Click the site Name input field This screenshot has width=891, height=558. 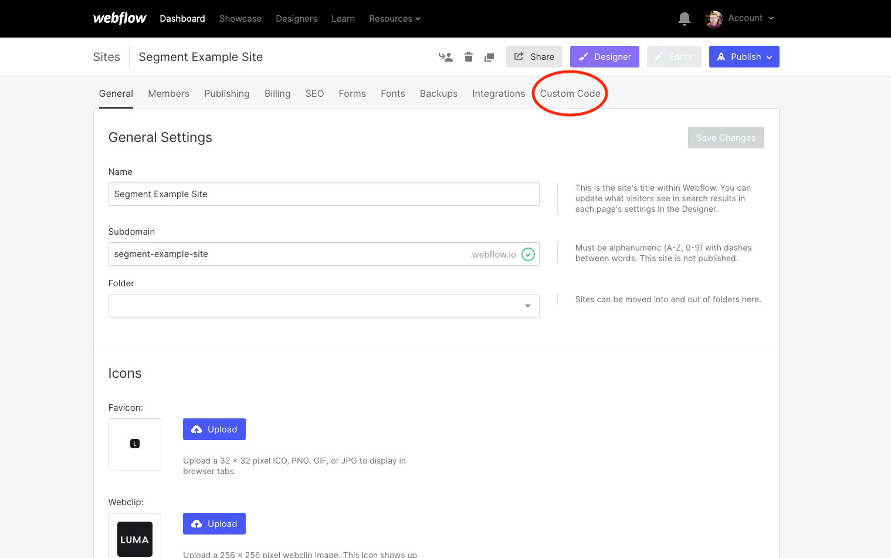pyautogui.click(x=324, y=194)
